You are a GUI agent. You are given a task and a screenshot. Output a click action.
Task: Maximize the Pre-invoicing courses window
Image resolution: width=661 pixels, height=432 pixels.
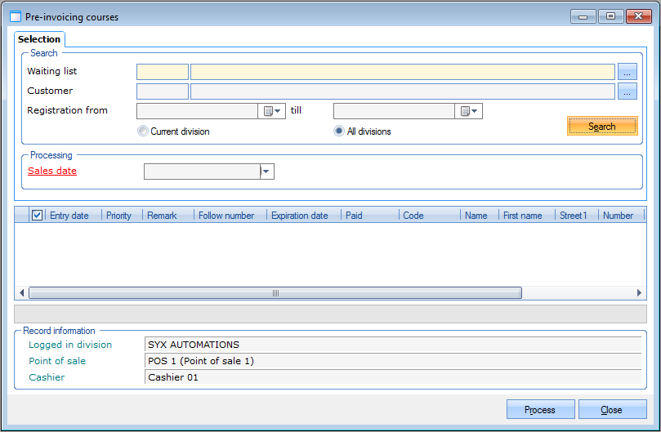tap(610, 16)
